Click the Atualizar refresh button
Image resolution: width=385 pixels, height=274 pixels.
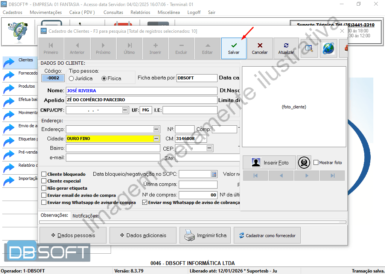pos(286,48)
